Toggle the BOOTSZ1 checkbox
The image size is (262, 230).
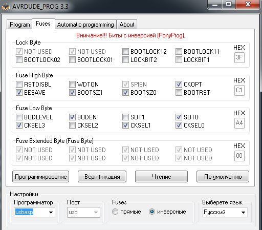pos(72,93)
